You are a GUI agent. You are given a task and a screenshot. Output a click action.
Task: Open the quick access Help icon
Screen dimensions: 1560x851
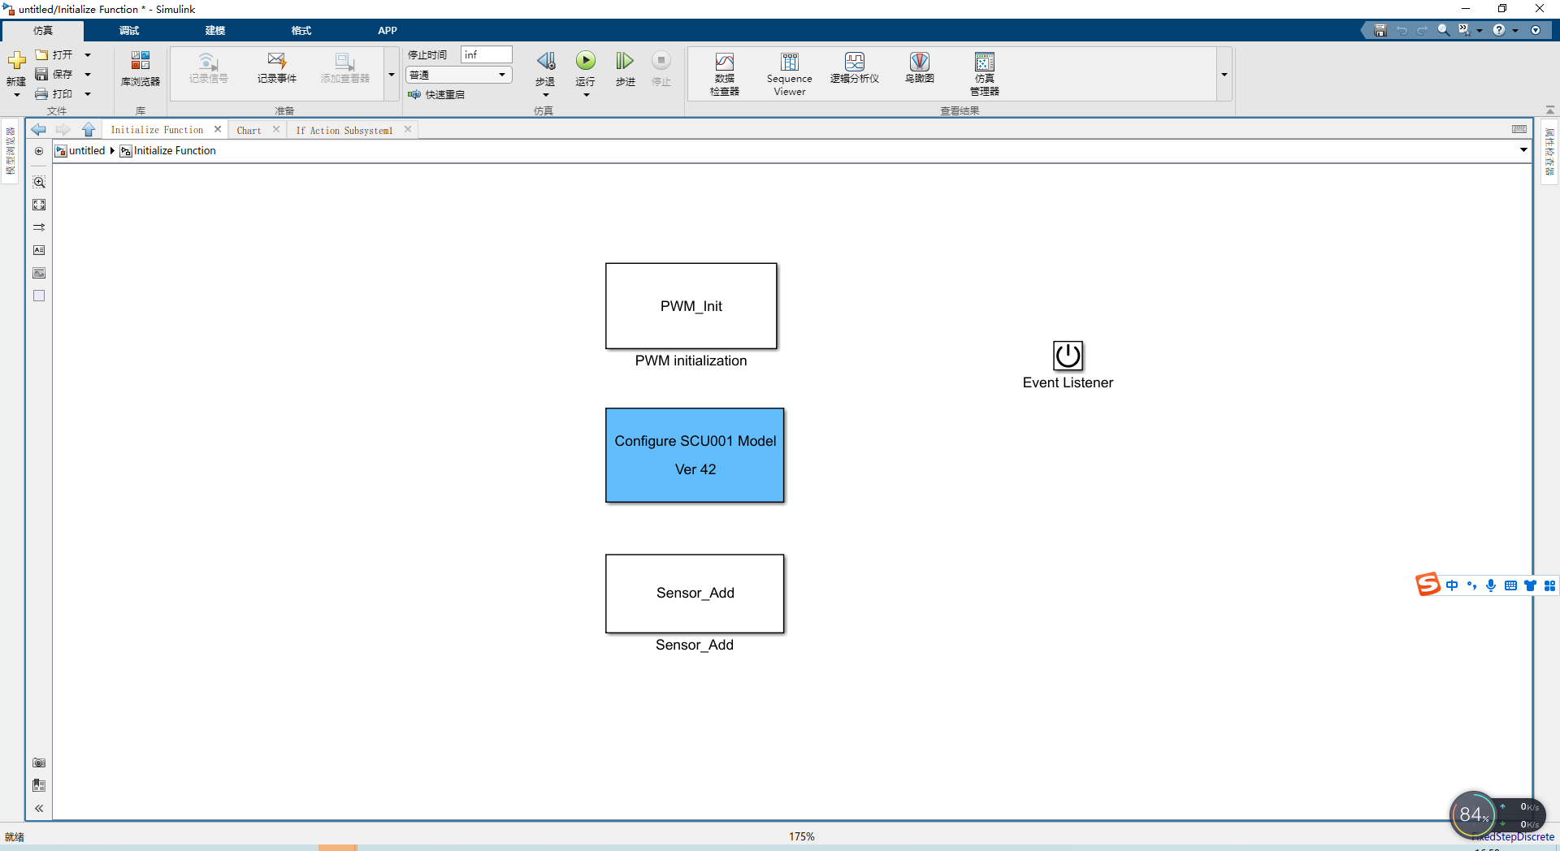coord(1498,30)
